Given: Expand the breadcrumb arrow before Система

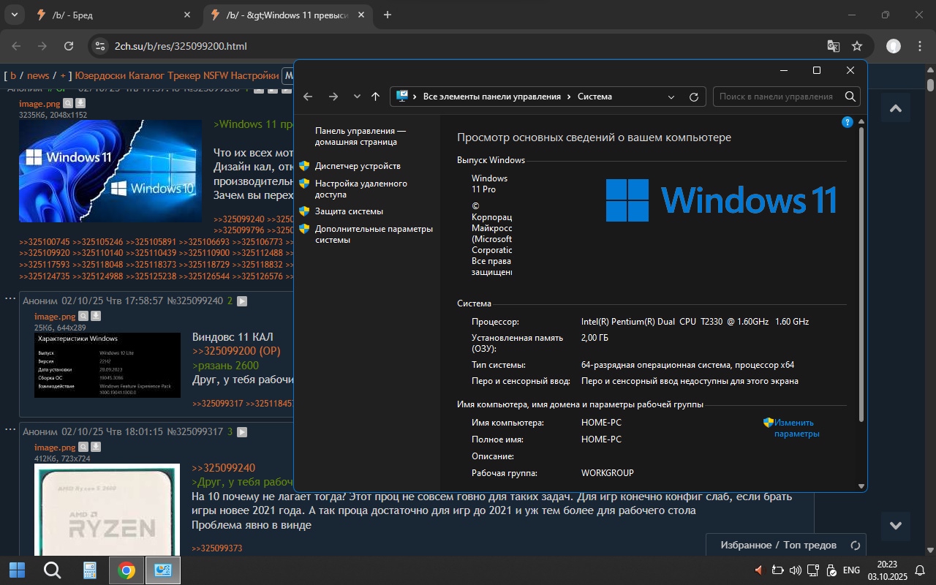Looking at the screenshot, I should pyautogui.click(x=568, y=97).
